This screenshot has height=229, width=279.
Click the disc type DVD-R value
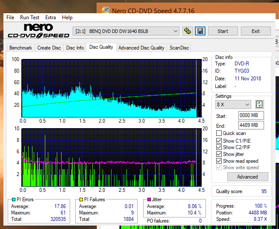242,64
